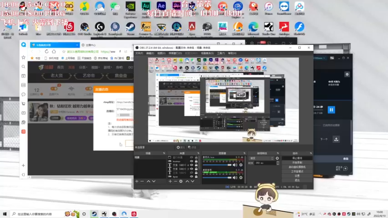Open shopping cart in browser sidebar
Screen dimensions: 388x218
(23, 104)
